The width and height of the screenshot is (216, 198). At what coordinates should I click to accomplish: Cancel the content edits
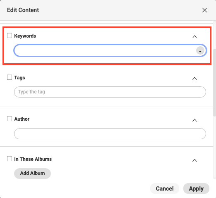coord(165,188)
